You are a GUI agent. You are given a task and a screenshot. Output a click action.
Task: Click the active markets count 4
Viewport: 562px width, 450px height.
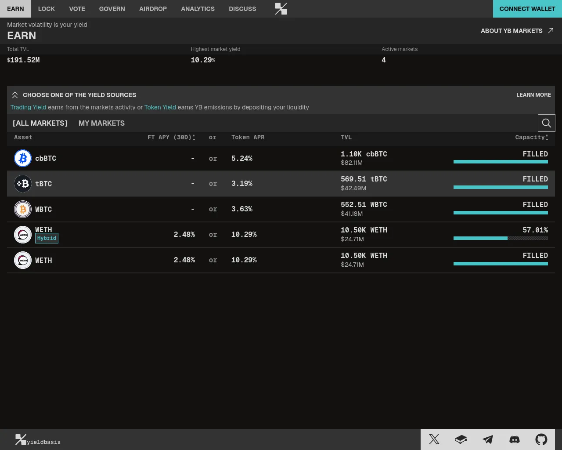(x=384, y=60)
